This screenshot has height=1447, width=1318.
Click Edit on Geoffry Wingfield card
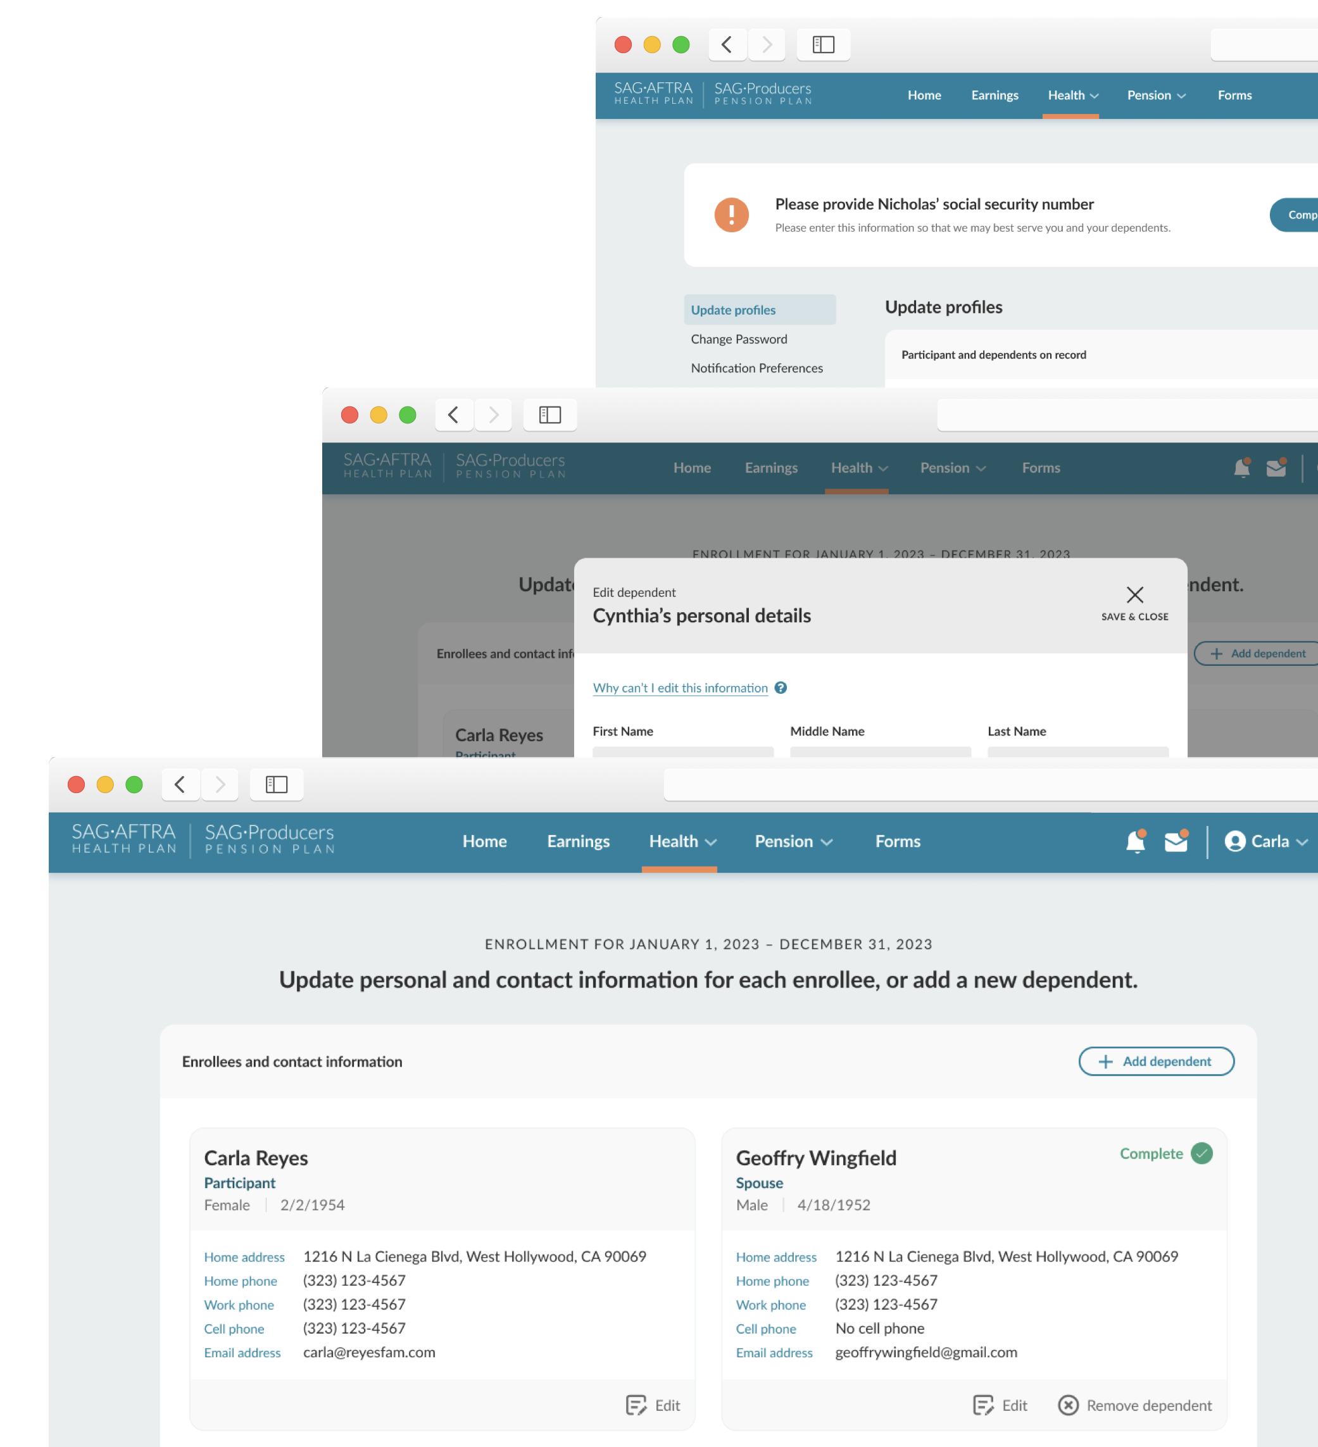tap(1000, 1405)
